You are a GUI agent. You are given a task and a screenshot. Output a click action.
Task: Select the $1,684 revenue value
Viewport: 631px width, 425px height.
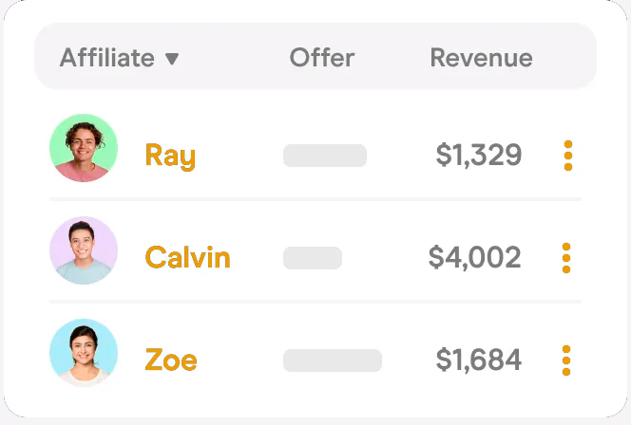[x=479, y=360]
